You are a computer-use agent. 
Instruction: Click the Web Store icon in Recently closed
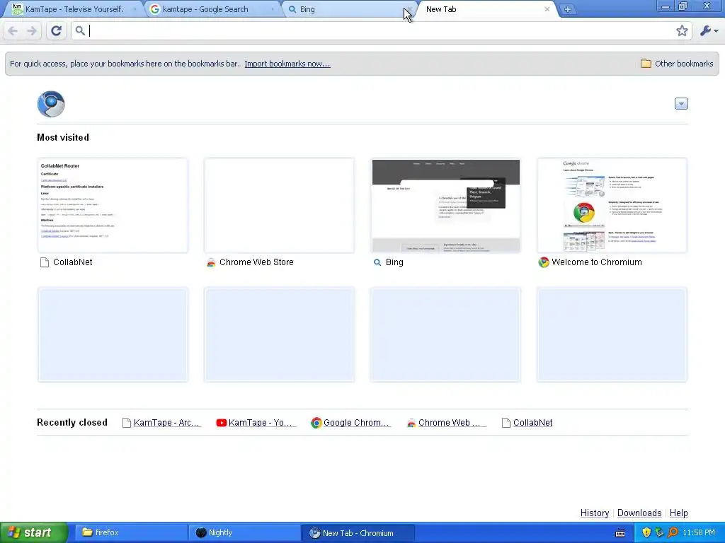click(411, 423)
